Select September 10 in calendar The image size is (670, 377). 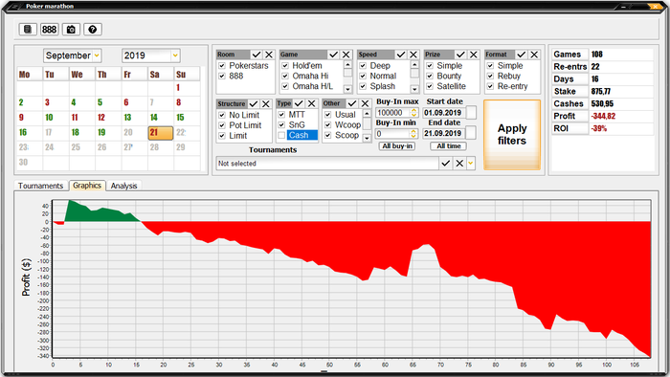[49, 118]
